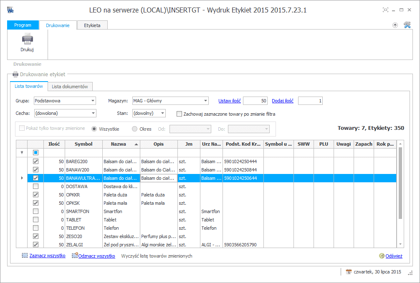Click the tools settings icon beside the tabs
Viewport: 420px width, 283px height.
[x=407, y=25]
